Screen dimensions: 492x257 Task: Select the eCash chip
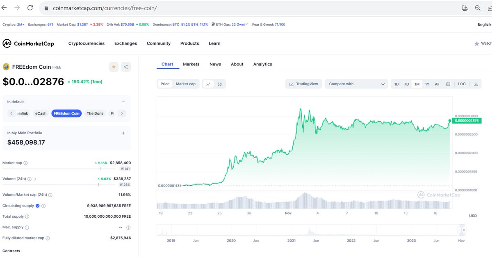[x=41, y=113]
